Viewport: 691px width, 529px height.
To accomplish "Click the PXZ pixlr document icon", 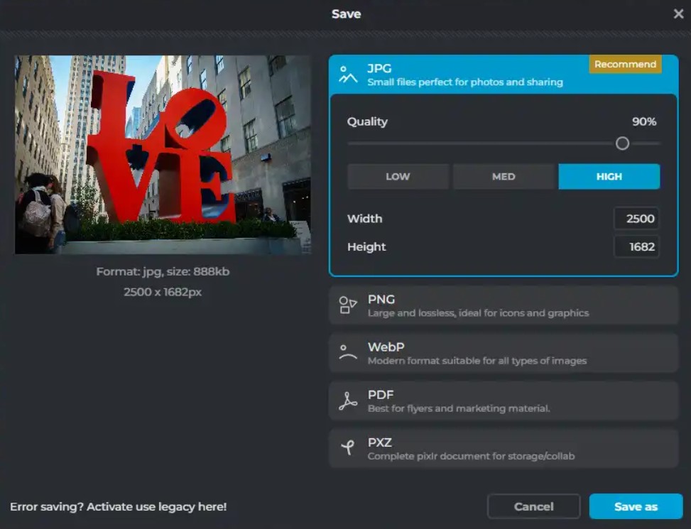I will pos(348,448).
